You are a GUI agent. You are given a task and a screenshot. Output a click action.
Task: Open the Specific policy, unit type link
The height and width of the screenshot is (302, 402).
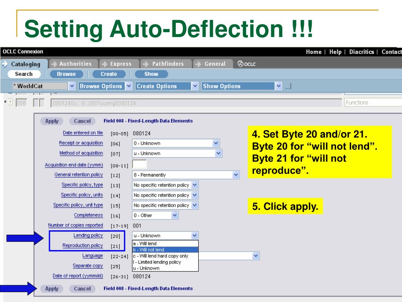78,205
